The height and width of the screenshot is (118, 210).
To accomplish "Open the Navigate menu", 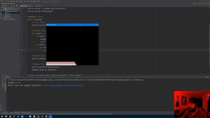I will click(13, 1).
